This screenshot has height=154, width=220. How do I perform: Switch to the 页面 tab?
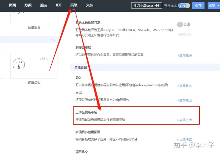click(12, 5)
